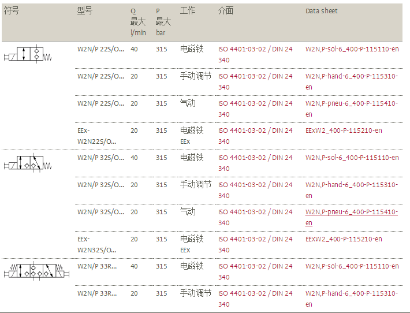The image size is (410, 313).
Task: Click 气动 in the W2N/P 32S row
Action: (188, 212)
